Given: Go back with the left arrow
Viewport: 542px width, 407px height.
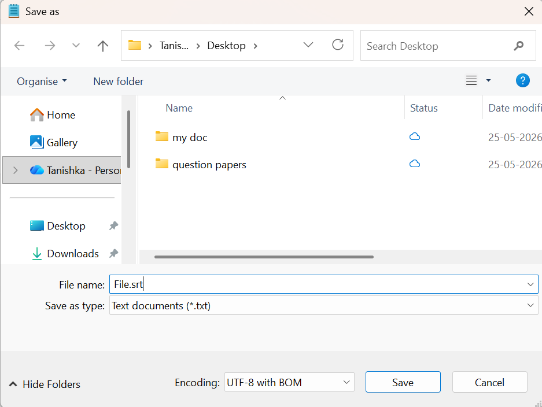Looking at the screenshot, I should click(x=19, y=46).
